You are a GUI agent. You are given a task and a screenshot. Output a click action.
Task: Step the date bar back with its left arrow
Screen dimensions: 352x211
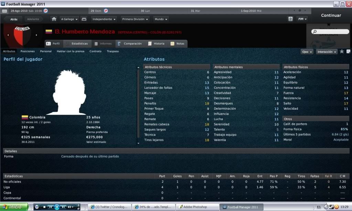[294, 11]
